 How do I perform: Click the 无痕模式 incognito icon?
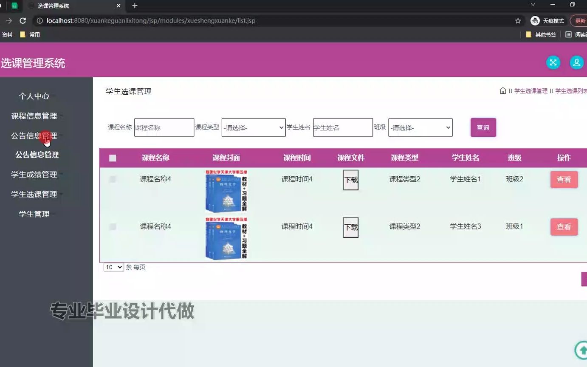pos(535,20)
